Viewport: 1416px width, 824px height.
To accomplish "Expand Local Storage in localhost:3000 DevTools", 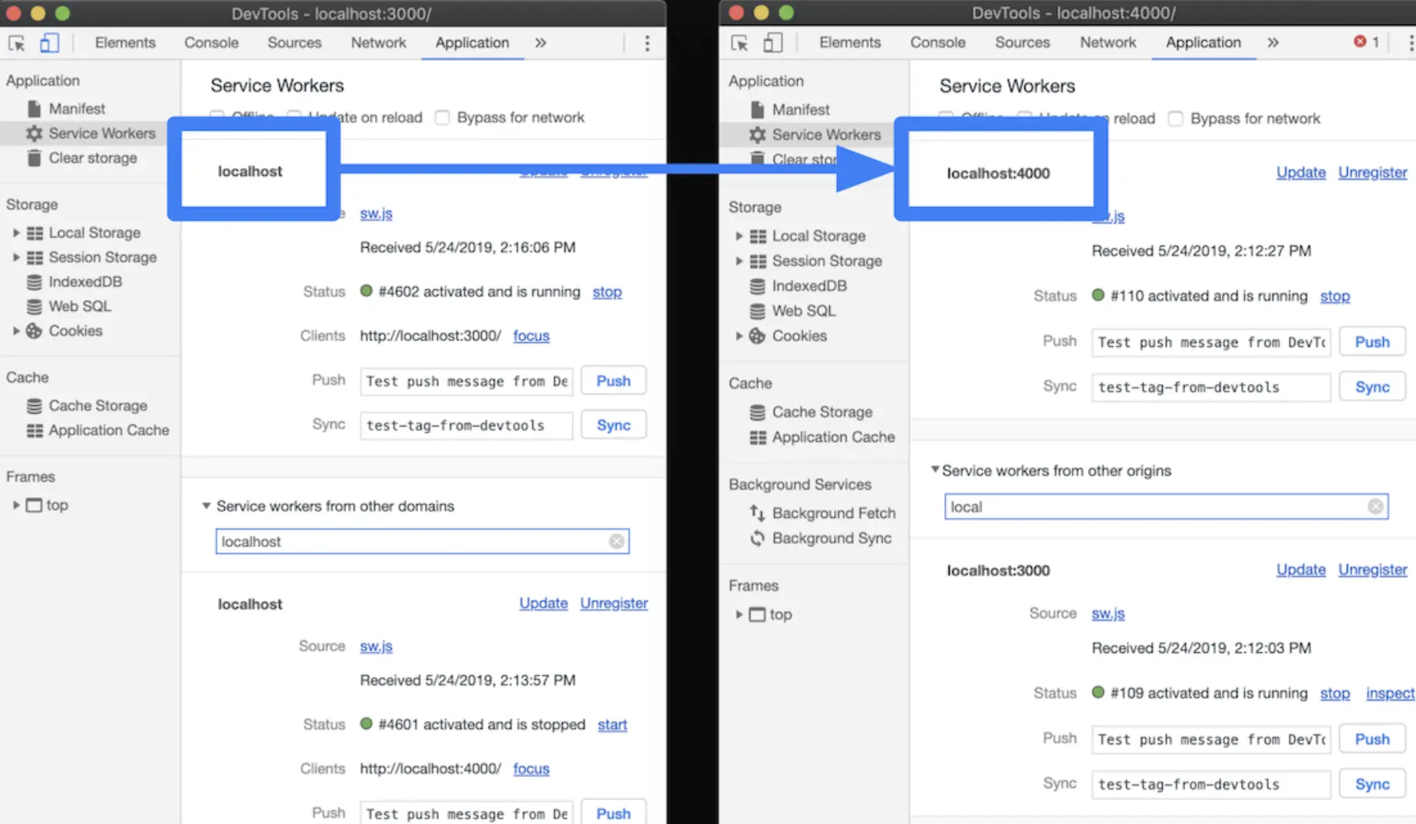I will click(15, 232).
